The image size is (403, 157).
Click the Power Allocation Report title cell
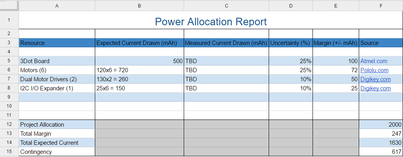pyautogui.click(x=211, y=20)
